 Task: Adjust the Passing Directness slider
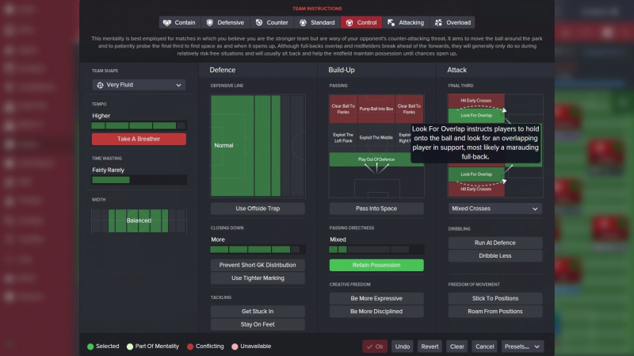376,250
